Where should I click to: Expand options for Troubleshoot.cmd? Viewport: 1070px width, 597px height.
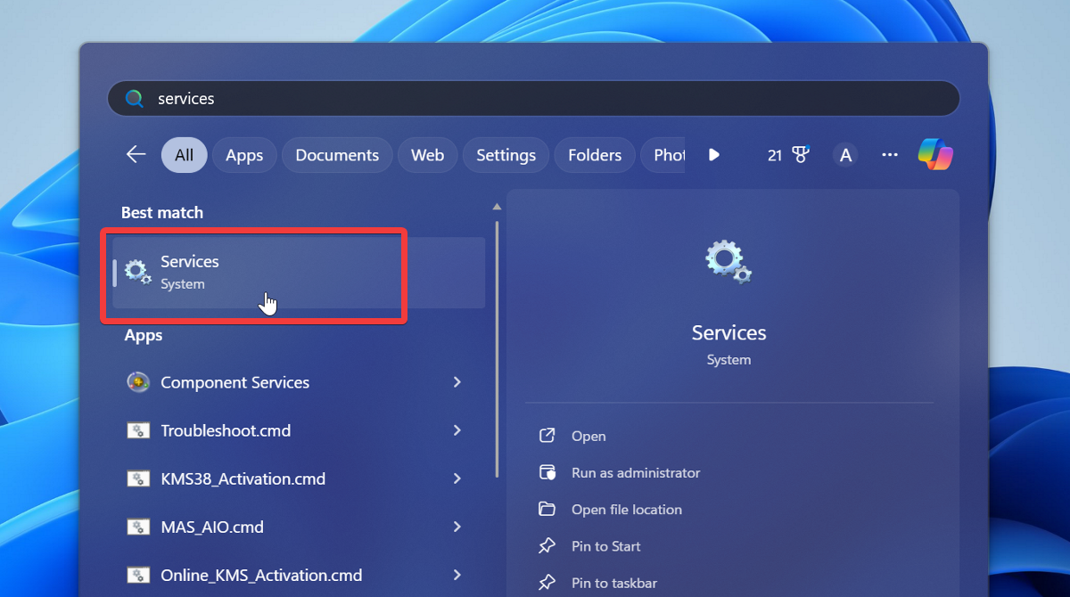coord(457,429)
